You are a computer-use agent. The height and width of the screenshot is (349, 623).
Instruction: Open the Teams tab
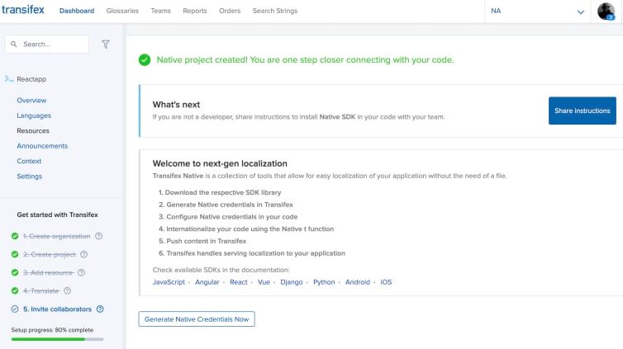coord(160,11)
